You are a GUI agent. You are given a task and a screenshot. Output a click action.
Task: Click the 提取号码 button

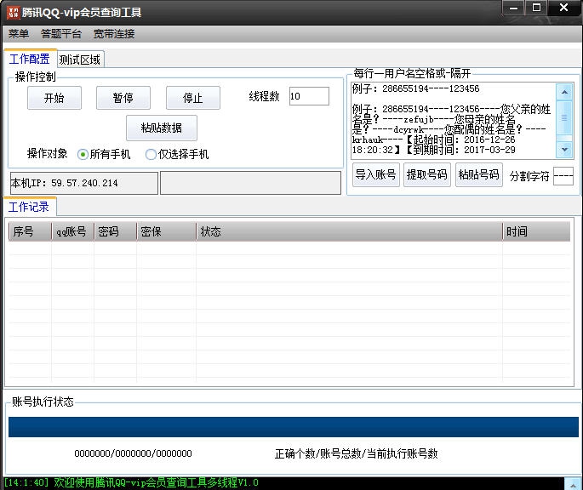427,174
